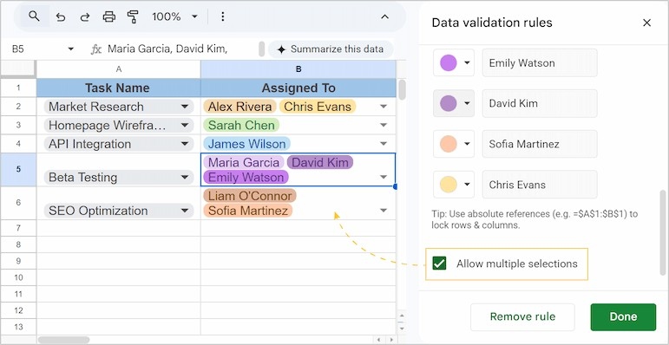The image size is (669, 345).
Task: Edit the Chris Evans item field
Action: [540, 185]
